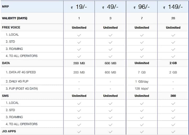
Task: Select the ₹49 plan price header
Action: coord(110,7)
